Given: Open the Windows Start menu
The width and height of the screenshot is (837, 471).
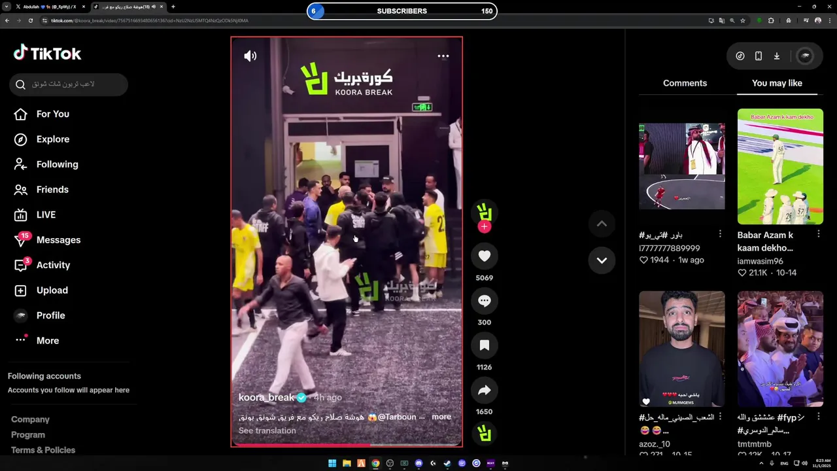Looking at the screenshot, I should click(x=332, y=463).
